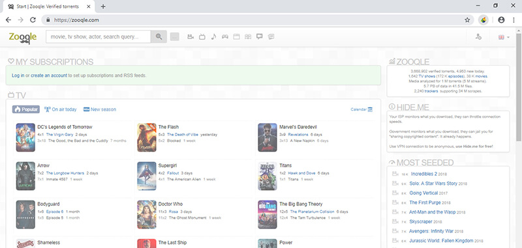Open the Chrome profile icon

point(501,20)
